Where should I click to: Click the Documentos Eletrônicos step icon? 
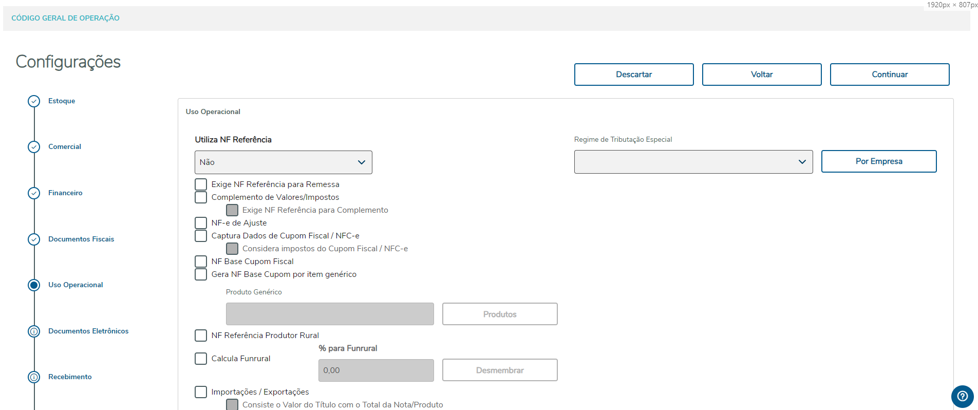tap(34, 331)
